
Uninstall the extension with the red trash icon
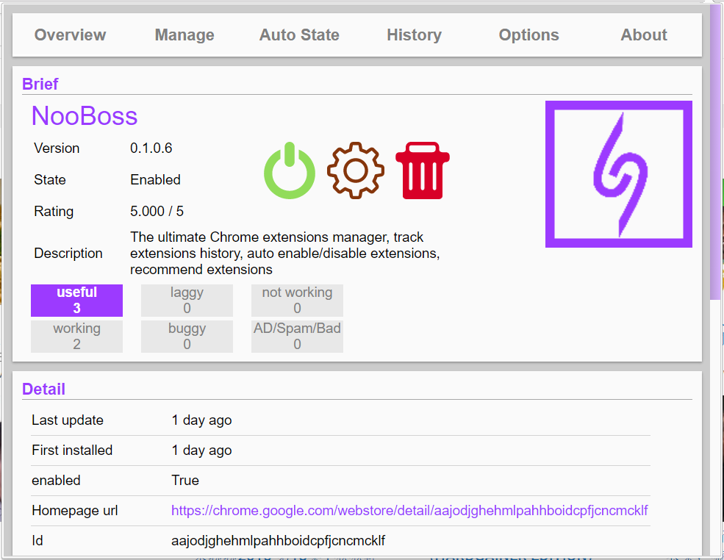coord(423,170)
